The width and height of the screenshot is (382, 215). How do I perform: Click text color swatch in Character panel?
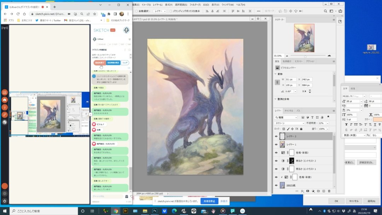[377, 119]
